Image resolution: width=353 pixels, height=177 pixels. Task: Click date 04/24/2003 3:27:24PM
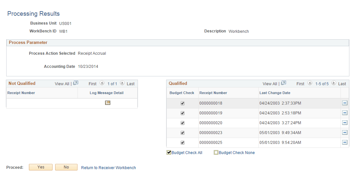280,123
